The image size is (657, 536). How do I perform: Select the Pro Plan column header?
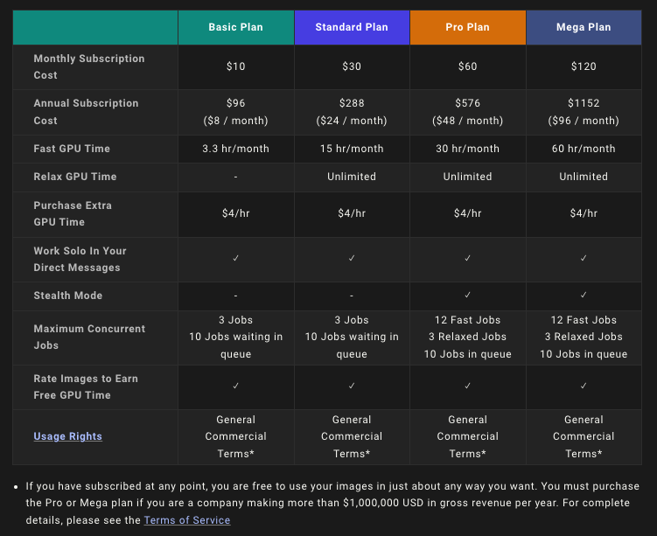tap(468, 27)
